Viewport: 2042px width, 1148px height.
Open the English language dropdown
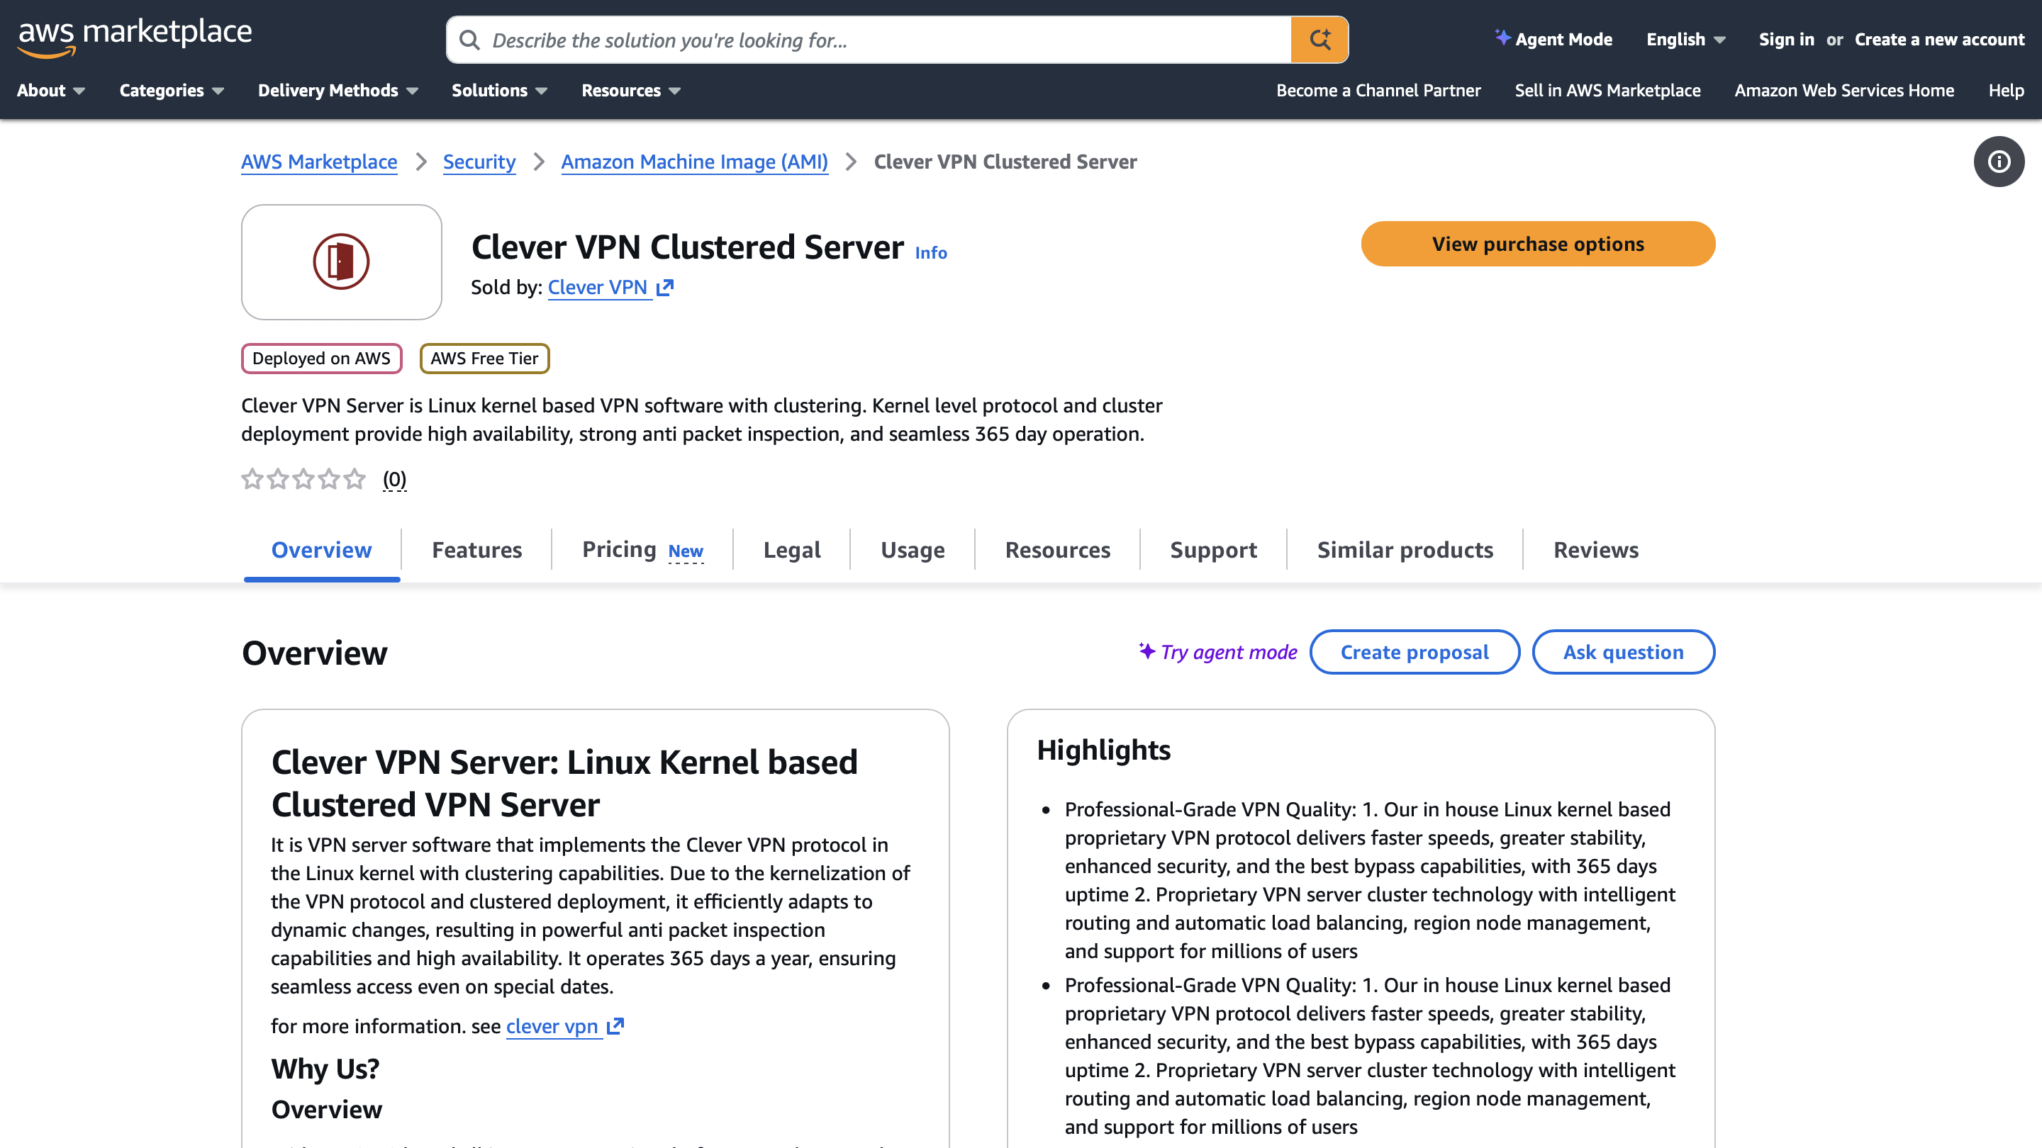point(1685,40)
